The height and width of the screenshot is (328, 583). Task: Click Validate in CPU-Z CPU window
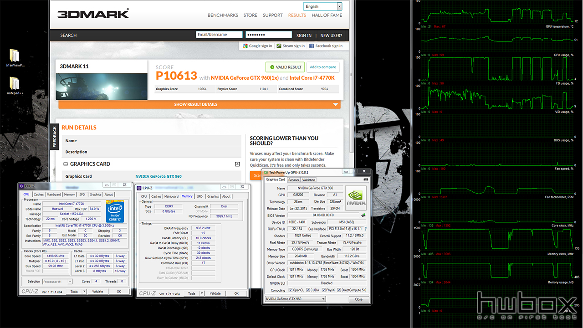(x=97, y=292)
